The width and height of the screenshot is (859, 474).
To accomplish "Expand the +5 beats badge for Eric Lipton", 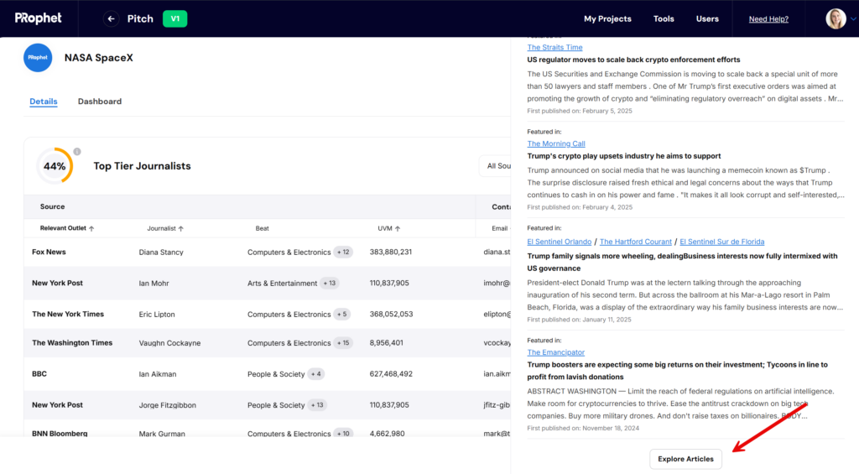I will coord(342,314).
